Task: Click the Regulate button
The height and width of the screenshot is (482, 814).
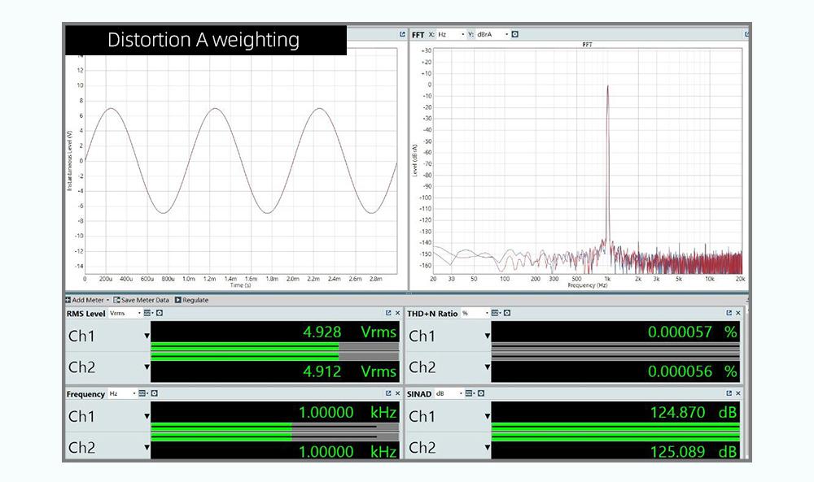Action: coord(192,300)
